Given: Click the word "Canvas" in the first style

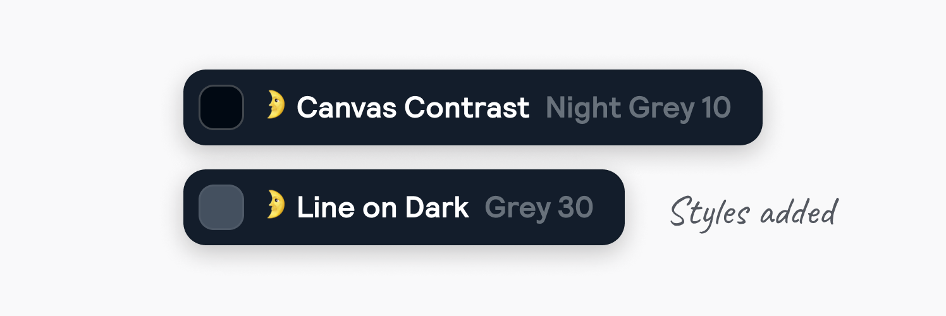Looking at the screenshot, I should (347, 108).
